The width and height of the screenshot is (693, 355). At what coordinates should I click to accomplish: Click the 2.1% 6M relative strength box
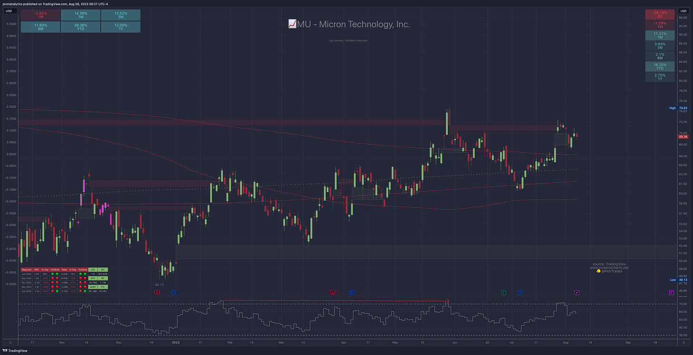[x=660, y=56]
